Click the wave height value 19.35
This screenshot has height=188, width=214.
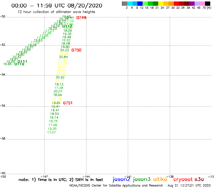67,34
